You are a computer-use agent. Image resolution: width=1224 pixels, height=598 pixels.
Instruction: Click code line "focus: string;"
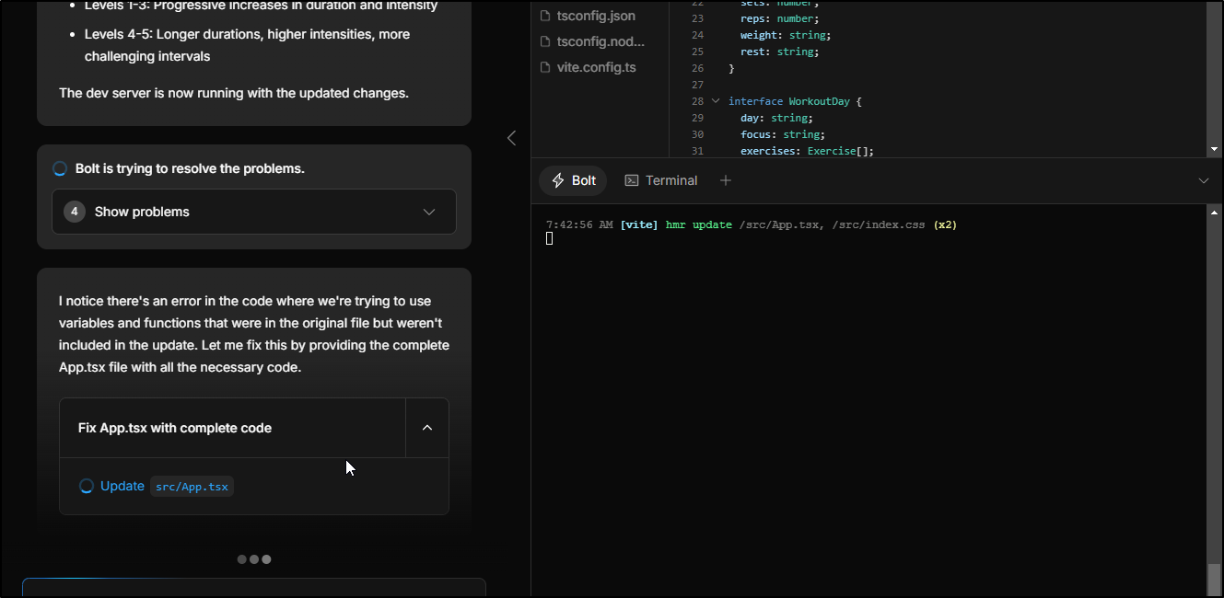click(x=783, y=134)
